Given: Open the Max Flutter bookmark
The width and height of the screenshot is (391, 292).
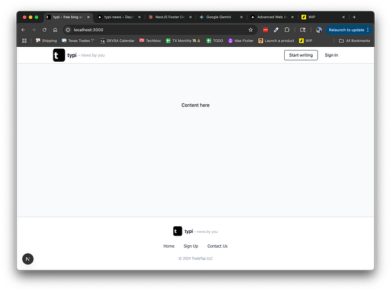Looking at the screenshot, I should click(x=240, y=40).
